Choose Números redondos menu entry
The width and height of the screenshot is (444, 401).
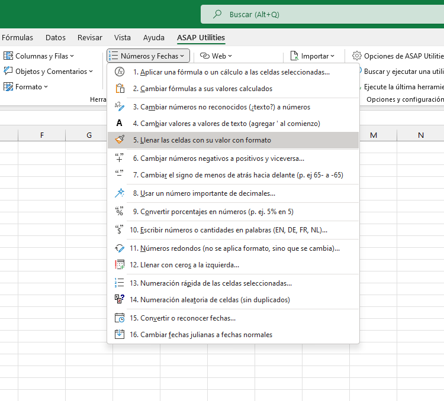[x=233, y=248]
